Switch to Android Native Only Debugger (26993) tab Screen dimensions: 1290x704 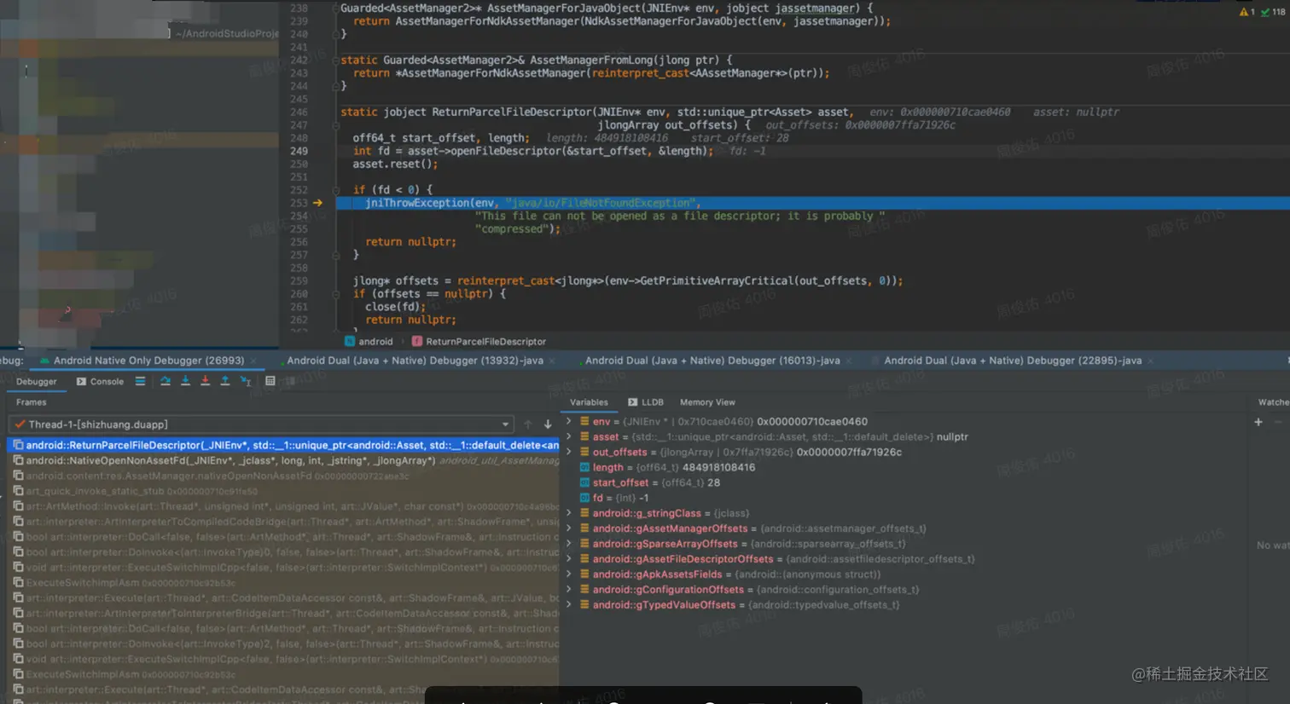pyautogui.click(x=148, y=361)
